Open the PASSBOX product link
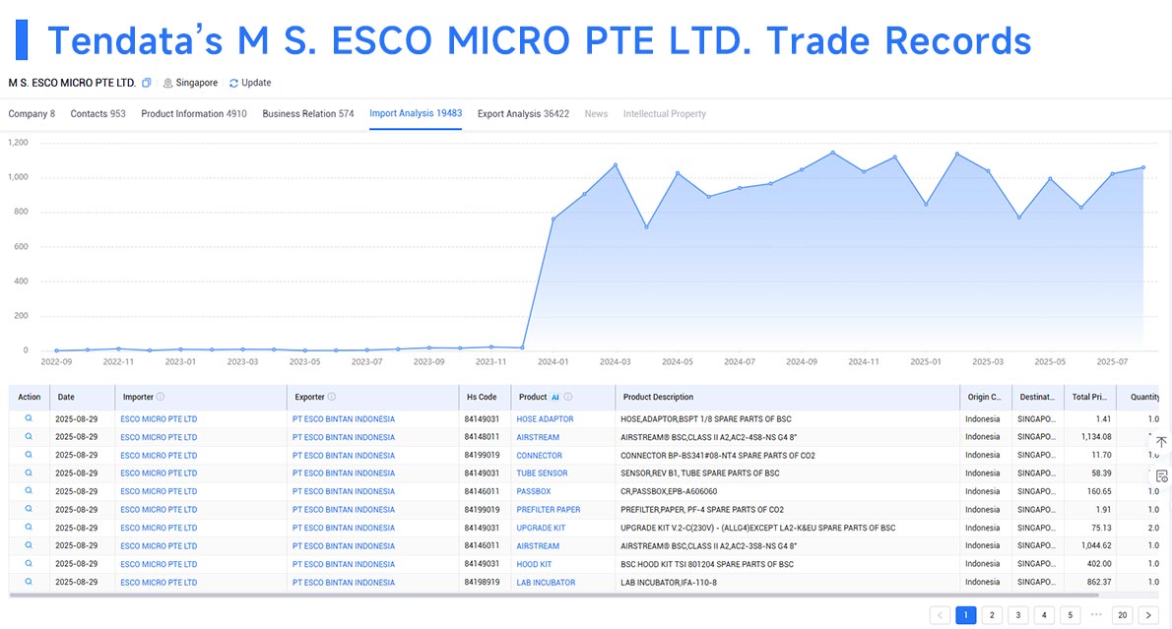 tap(534, 491)
